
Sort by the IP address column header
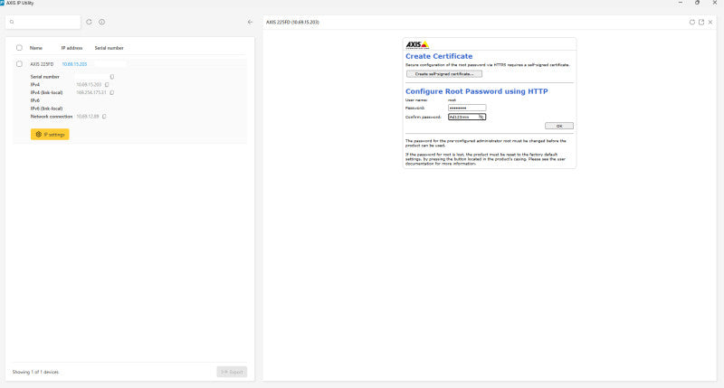click(71, 48)
